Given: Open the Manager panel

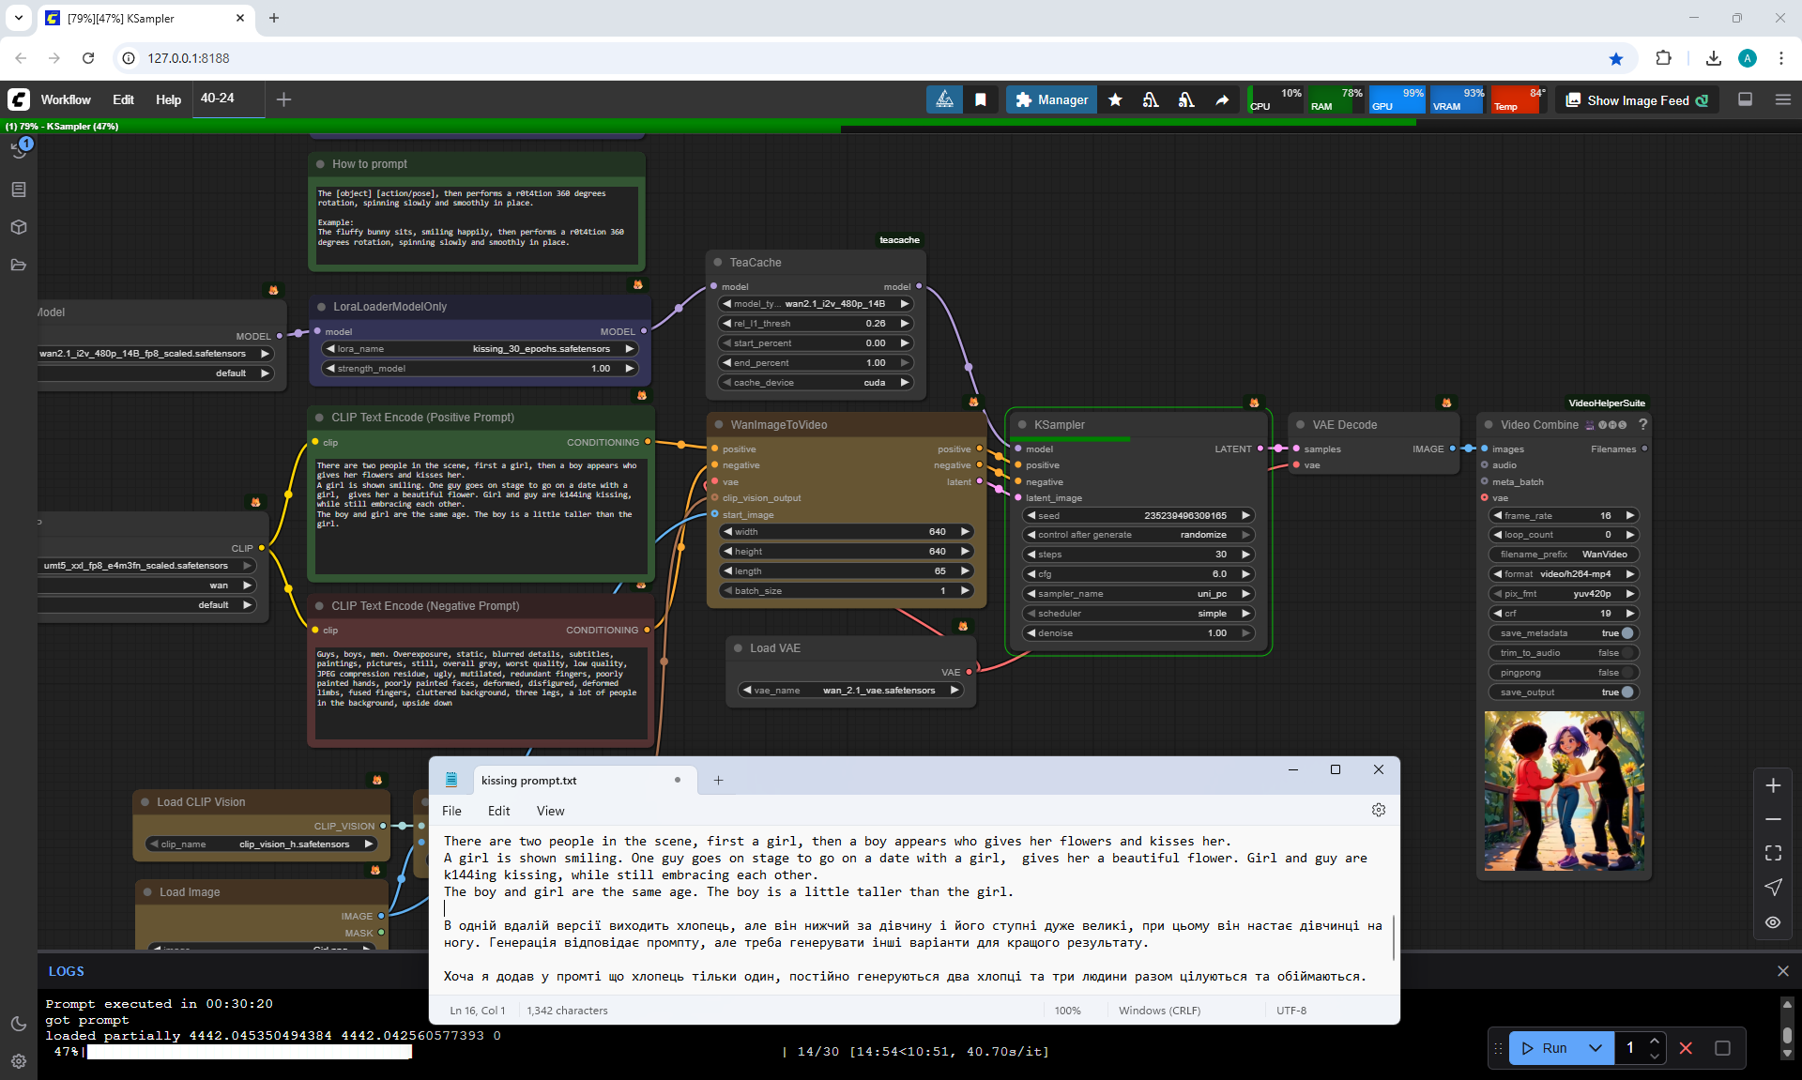Looking at the screenshot, I should coord(1051,100).
